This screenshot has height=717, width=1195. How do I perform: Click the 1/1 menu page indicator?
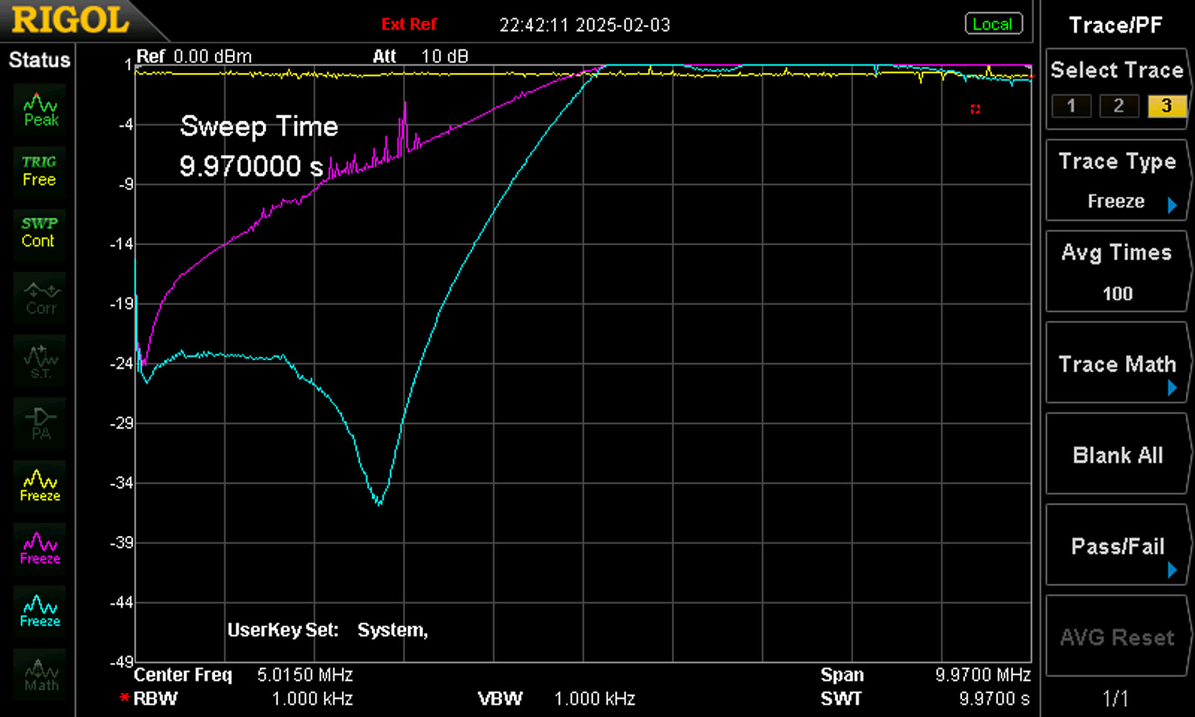point(1115,698)
